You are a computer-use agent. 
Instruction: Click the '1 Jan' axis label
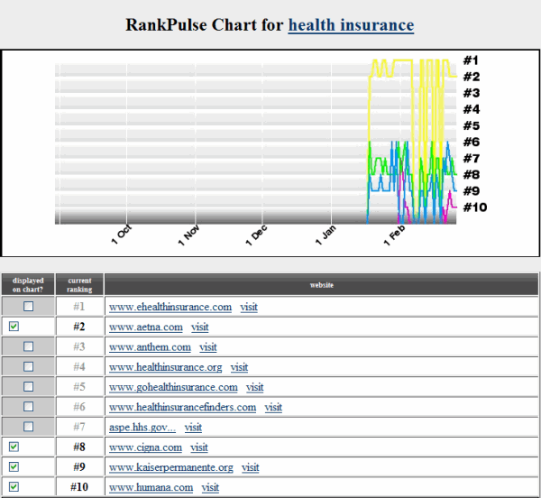pyautogui.click(x=325, y=235)
